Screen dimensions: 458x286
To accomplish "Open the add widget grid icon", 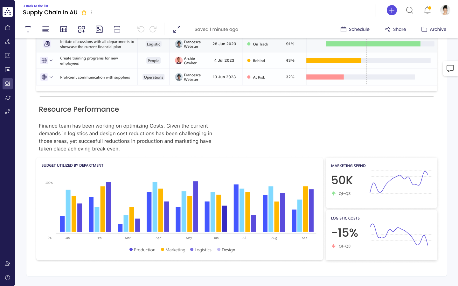I will click(x=81, y=29).
